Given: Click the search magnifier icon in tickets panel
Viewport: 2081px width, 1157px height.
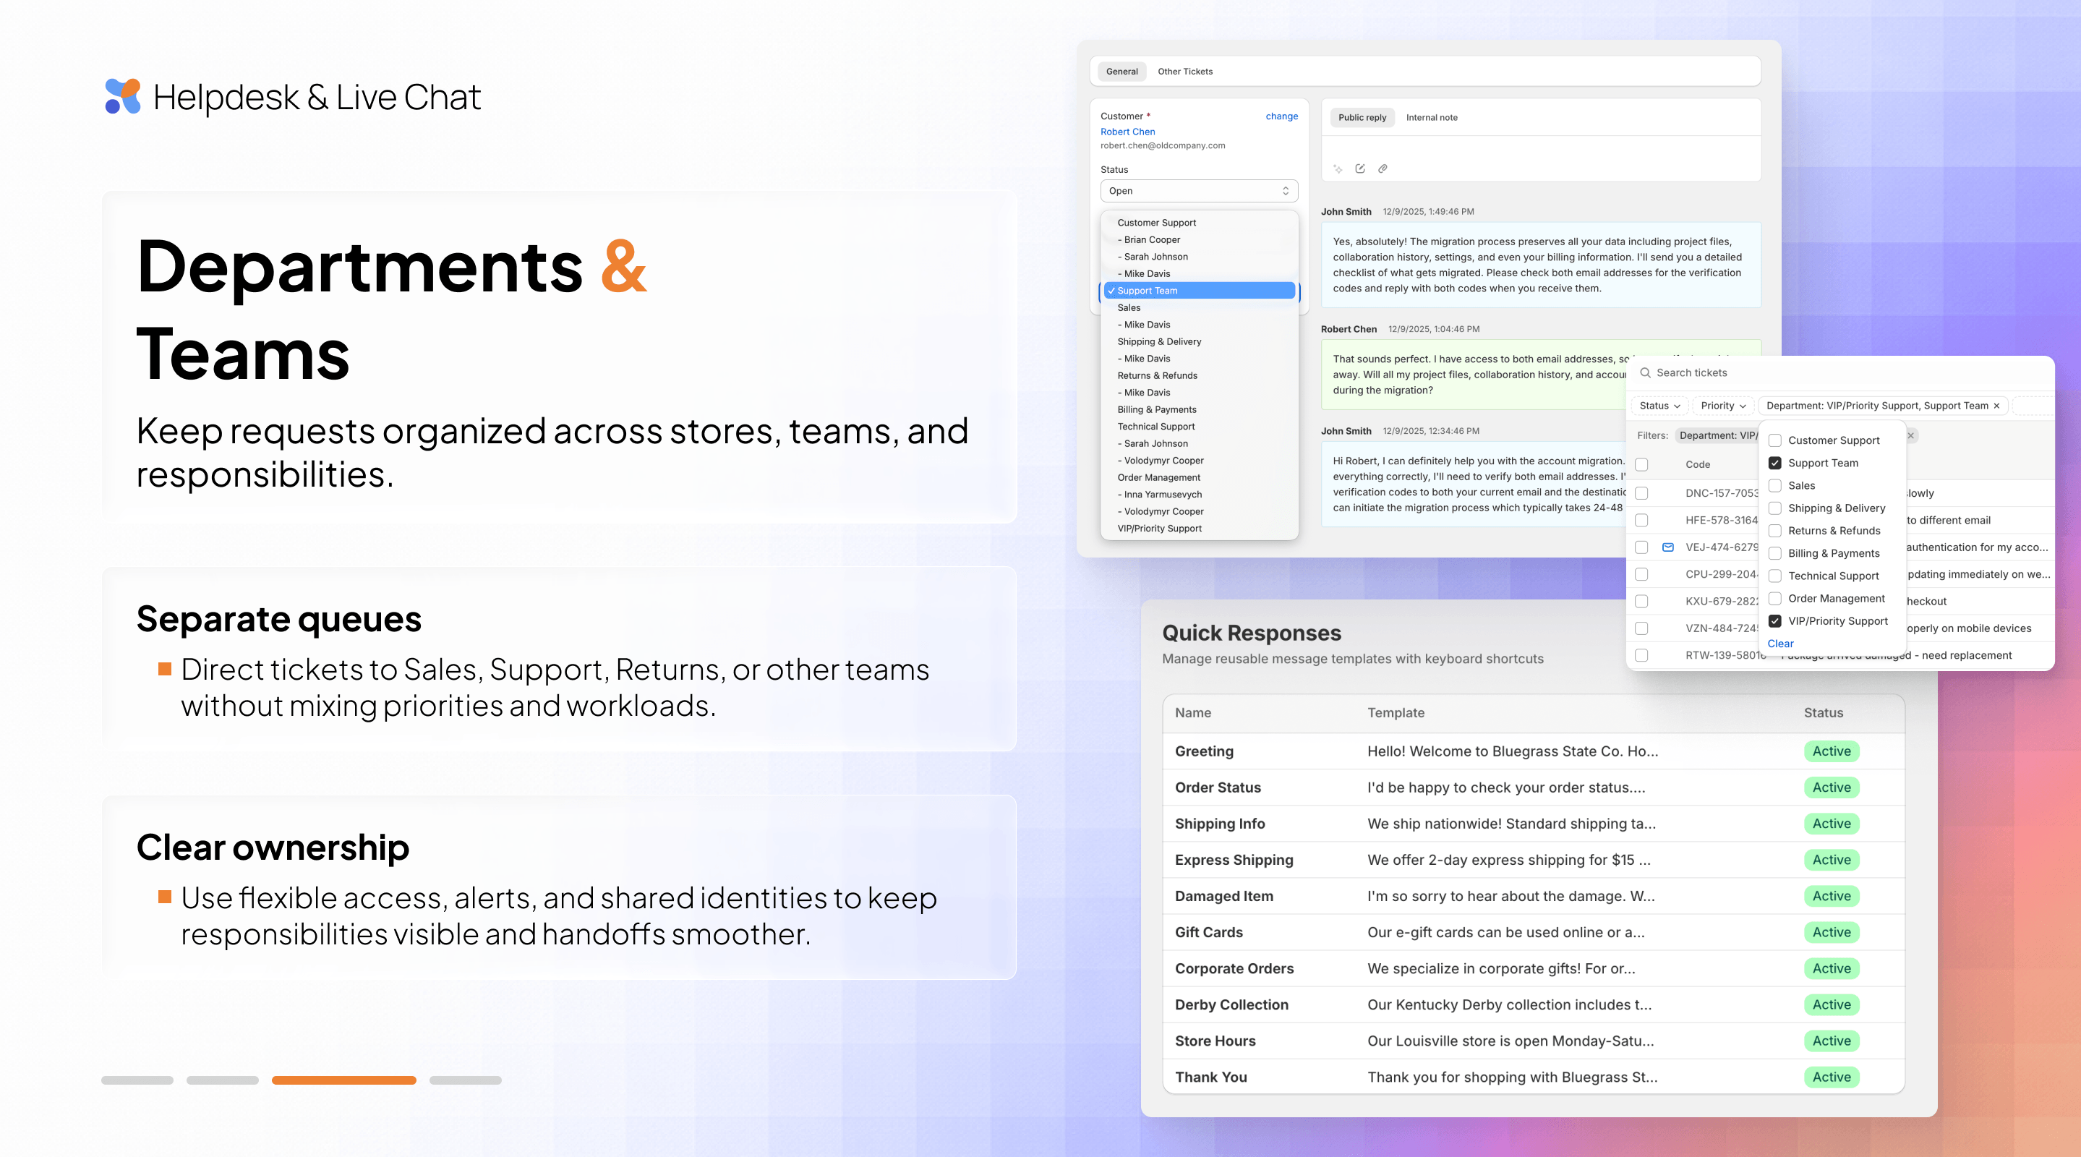Looking at the screenshot, I should click(x=1645, y=372).
